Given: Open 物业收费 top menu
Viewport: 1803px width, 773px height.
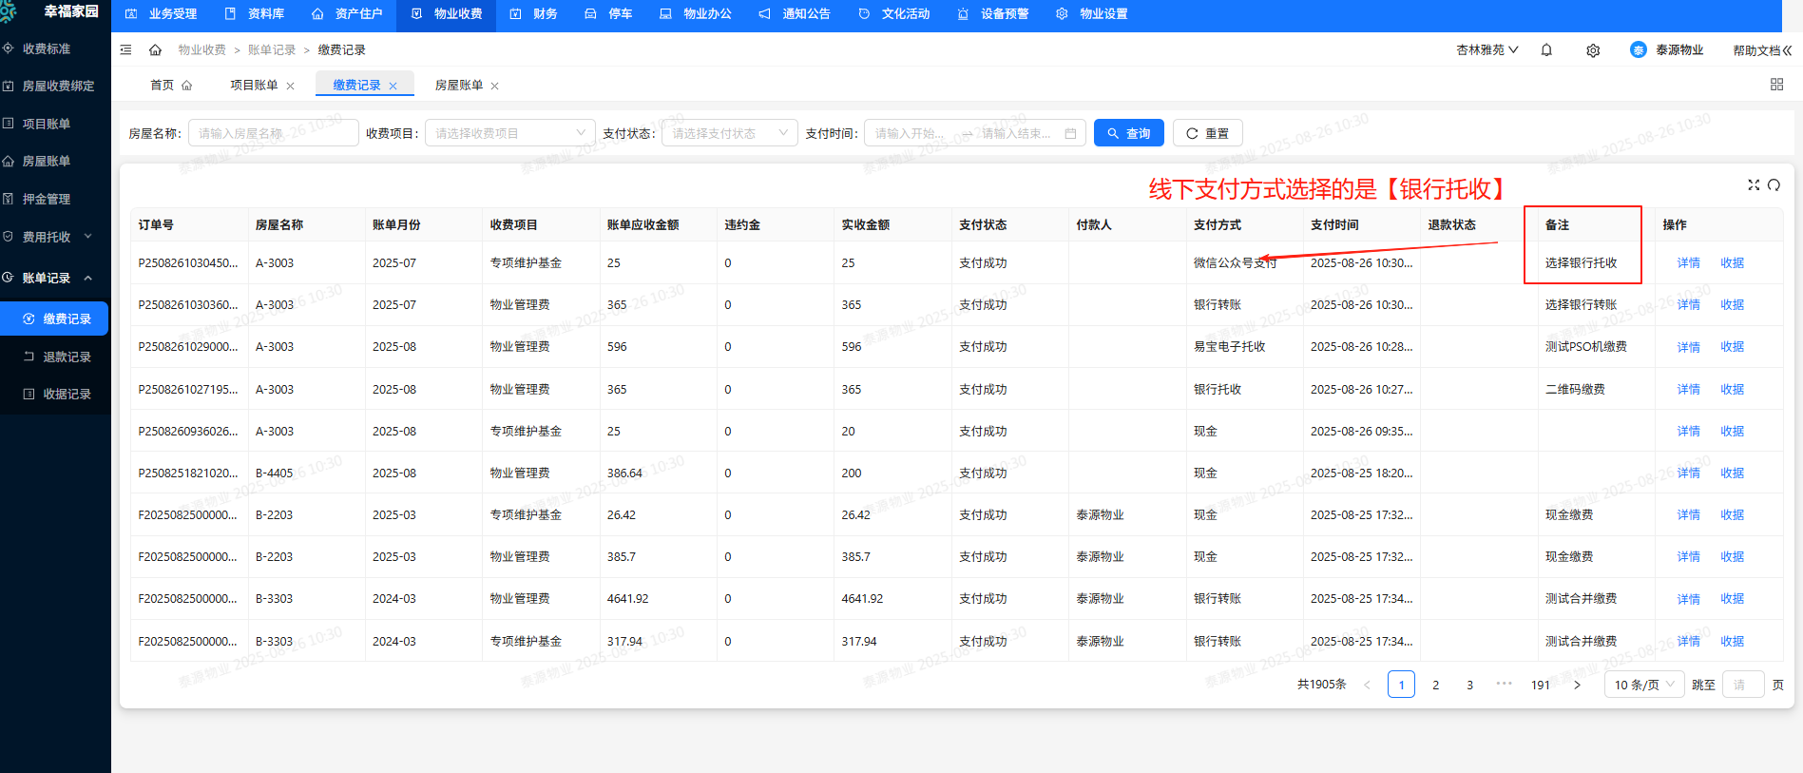Looking at the screenshot, I should point(447,14).
